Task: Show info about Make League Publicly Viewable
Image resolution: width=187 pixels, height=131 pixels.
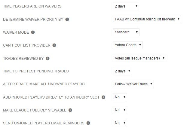Action: click(x=70, y=110)
